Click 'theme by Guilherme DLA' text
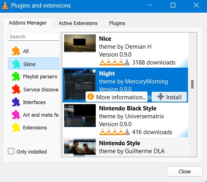207x182 pixels. pos(132,151)
